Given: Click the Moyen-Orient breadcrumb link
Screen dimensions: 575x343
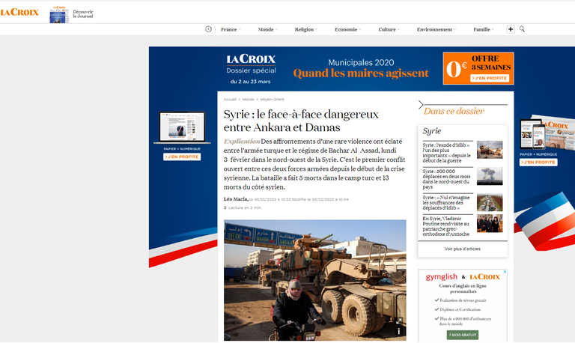Looking at the screenshot, I should [272, 99].
